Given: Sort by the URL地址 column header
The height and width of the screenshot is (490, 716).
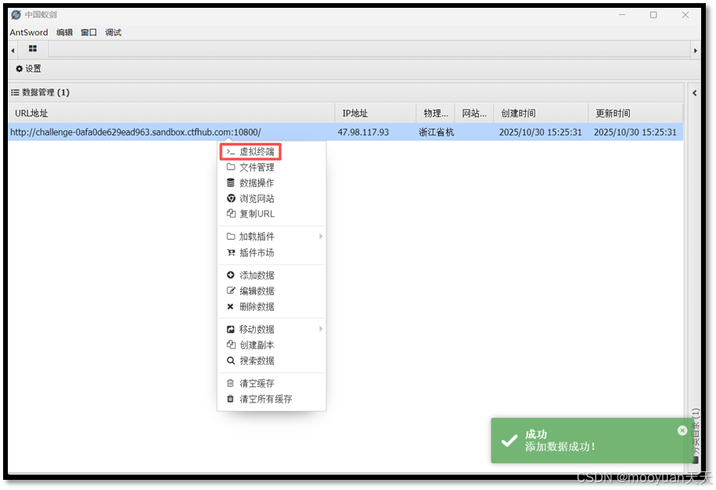Looking at the screenshot, I should (x=171, y=113).
